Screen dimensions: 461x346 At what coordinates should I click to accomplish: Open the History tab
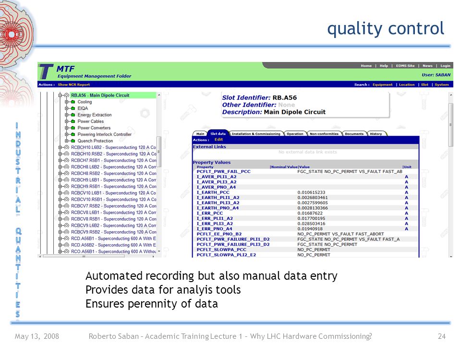tap(376, 134)
